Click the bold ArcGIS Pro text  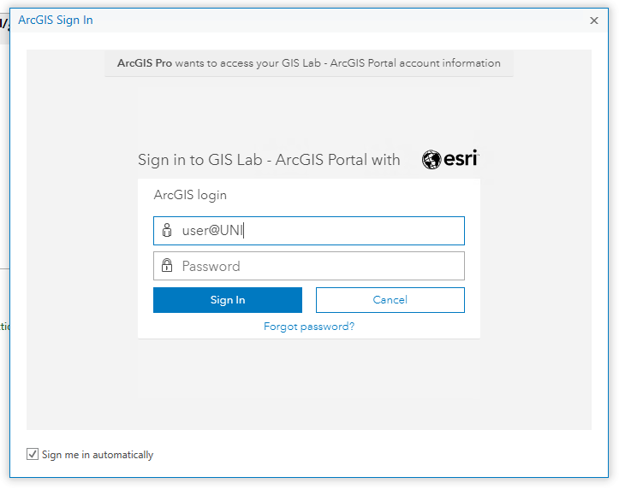145,63
